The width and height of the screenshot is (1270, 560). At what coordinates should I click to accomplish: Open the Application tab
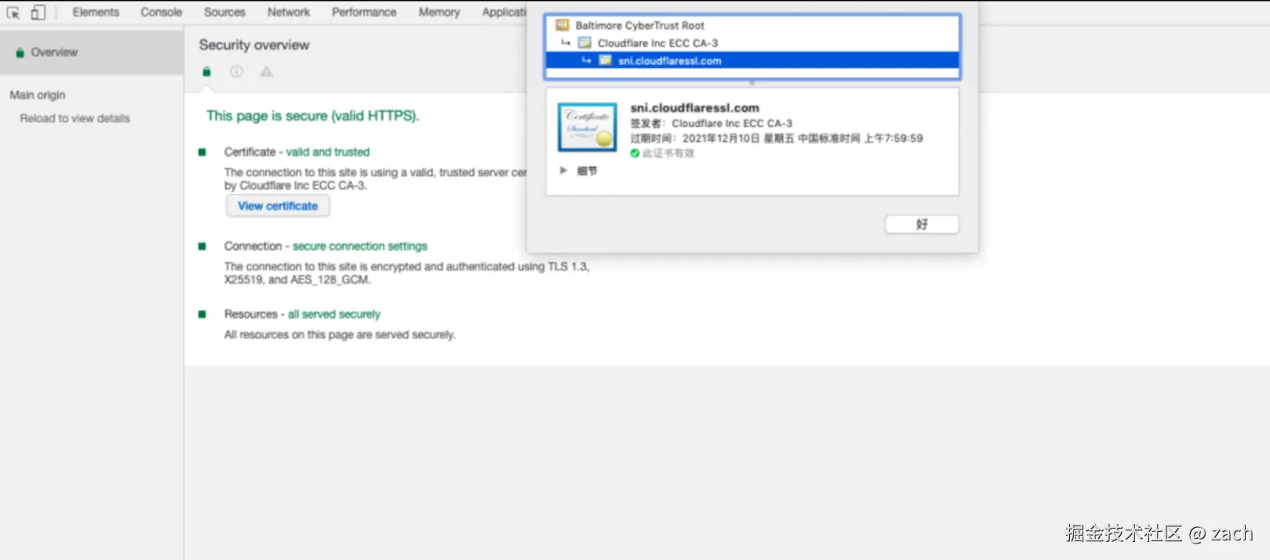pyautogui.click(x=504, y=13)
